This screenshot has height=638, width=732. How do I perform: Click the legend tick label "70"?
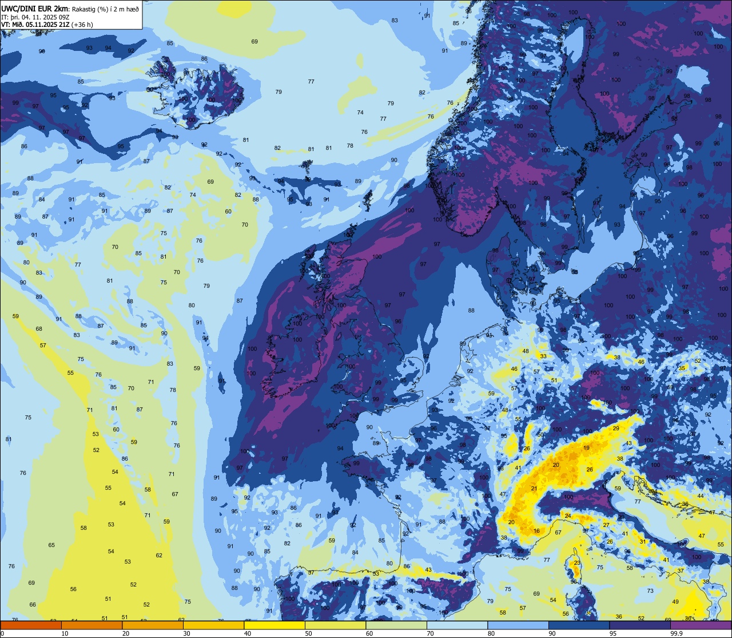pyautogui.click(x=430, y=633)
